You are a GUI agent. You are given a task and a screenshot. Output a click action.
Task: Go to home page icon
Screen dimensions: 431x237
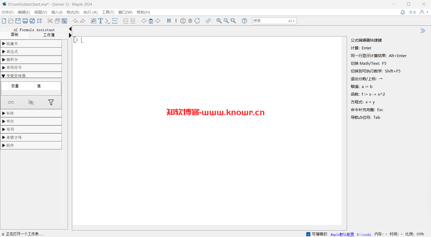coord(151,21)
